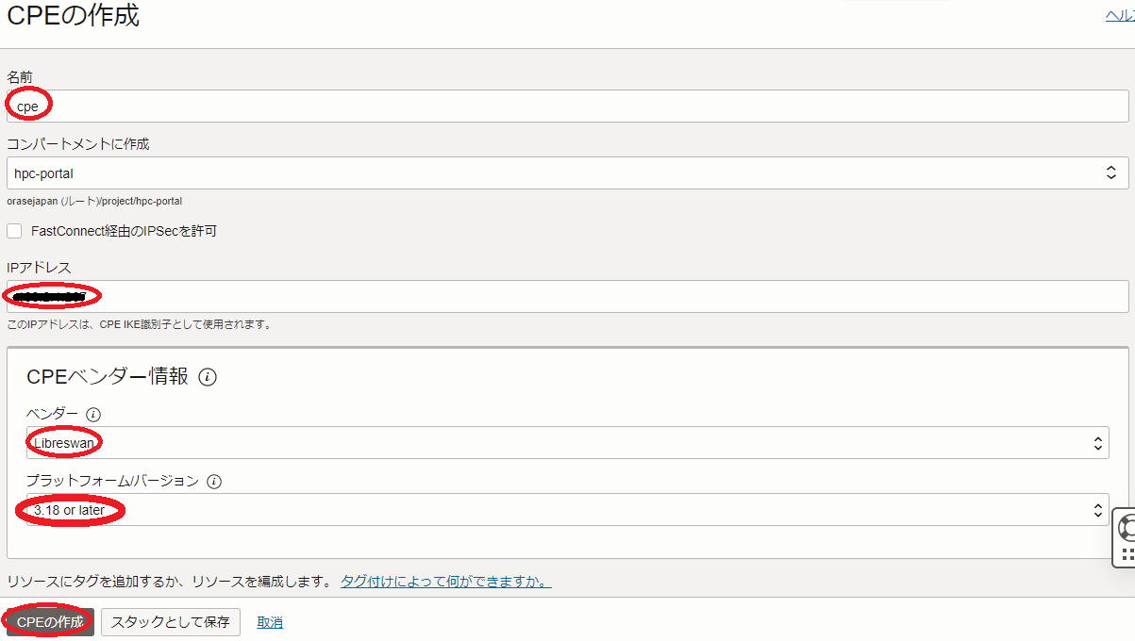The width and height of the screenshot is (1135, 641).
Task: Click the 名前 field label
Action: coord(21,76)
